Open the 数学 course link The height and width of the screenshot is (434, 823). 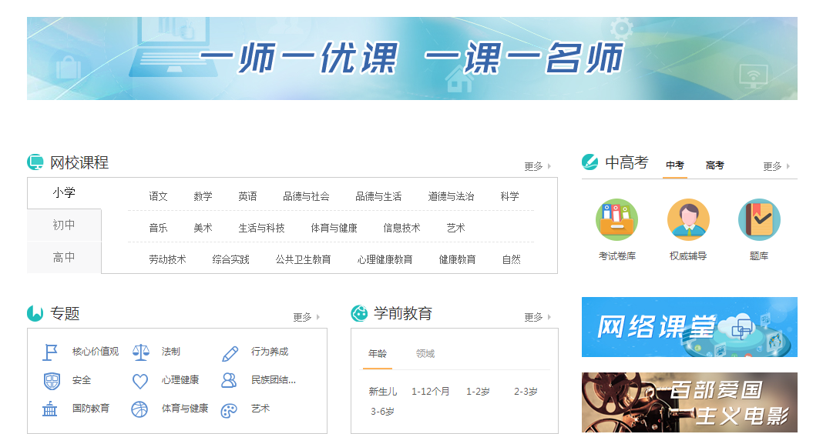click(203, 196)
